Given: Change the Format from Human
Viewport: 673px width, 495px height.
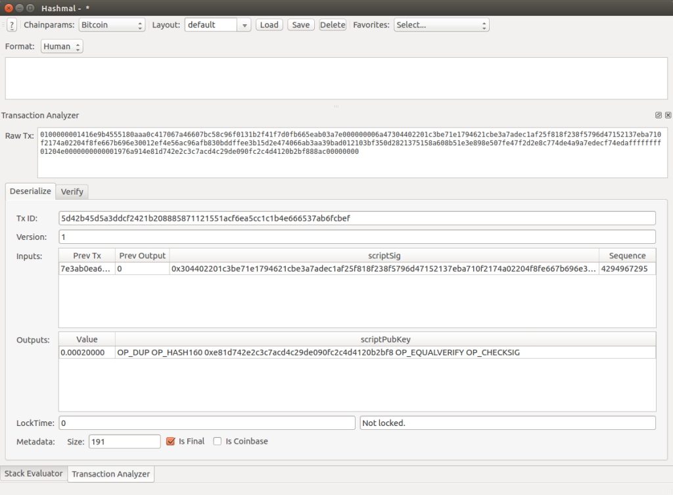Looking at the screenshot, I should 61,47.
